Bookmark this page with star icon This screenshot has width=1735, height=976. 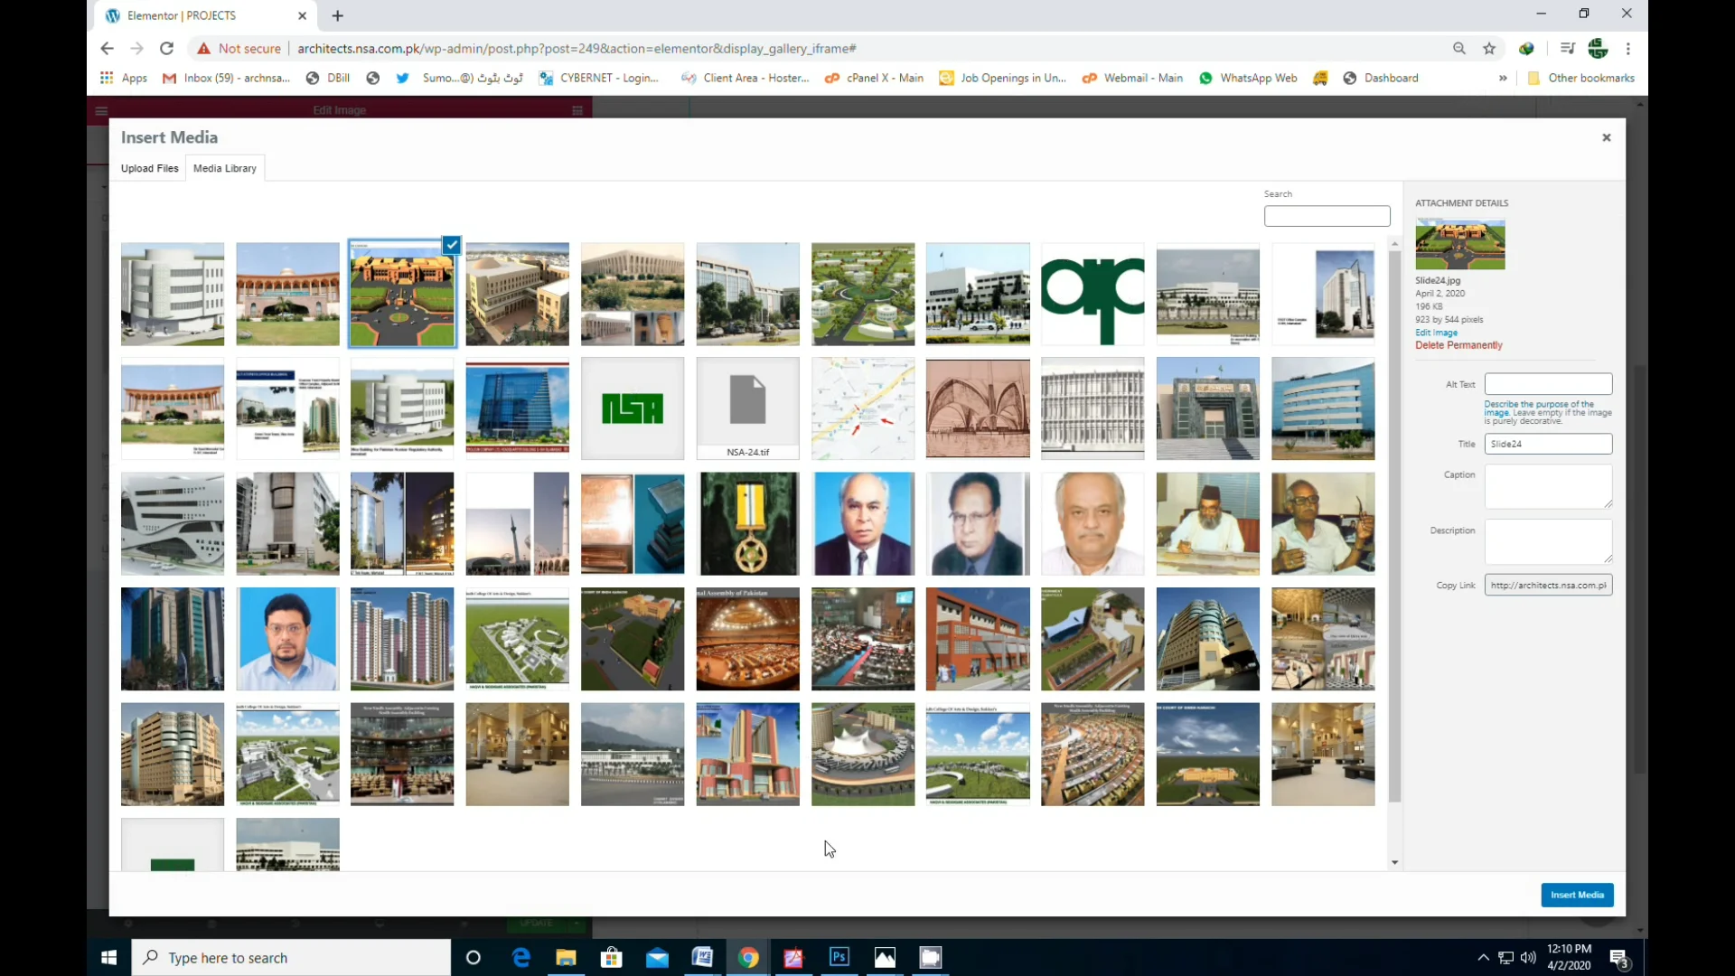[1489, 49]
